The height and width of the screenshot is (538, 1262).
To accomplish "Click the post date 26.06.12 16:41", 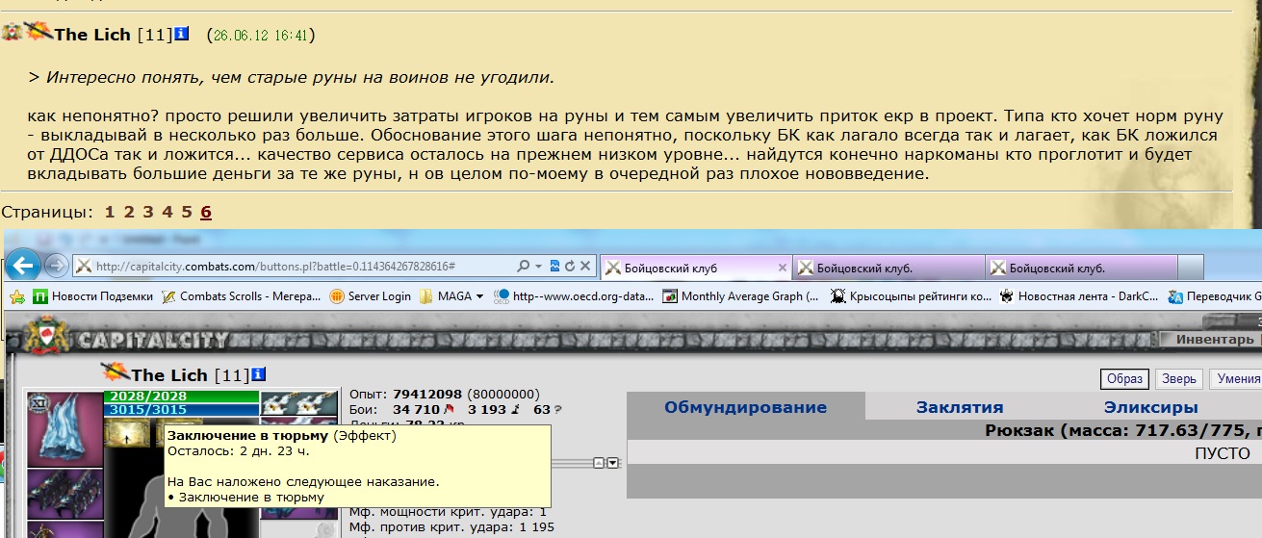I will coord(260,36).
